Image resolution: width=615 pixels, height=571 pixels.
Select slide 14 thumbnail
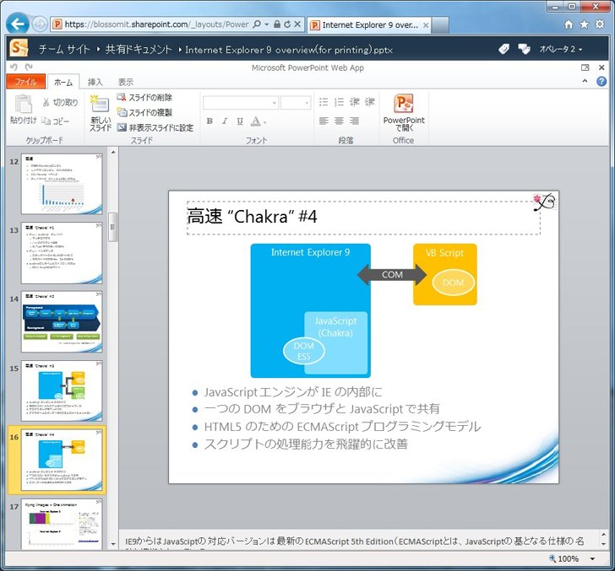pos(62,322)
